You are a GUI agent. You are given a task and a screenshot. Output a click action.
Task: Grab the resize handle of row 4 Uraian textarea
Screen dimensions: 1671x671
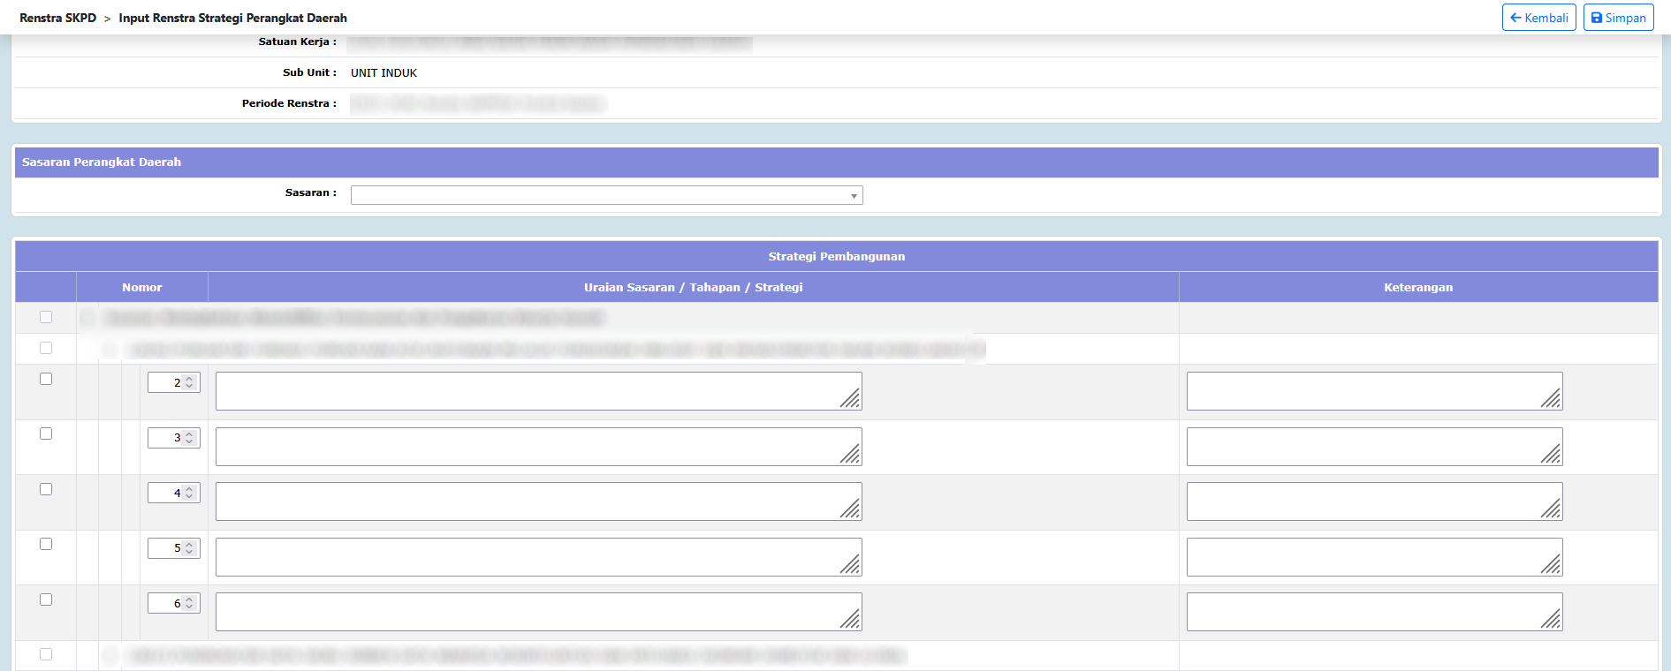pyautogui.click(x=851, y=509)
